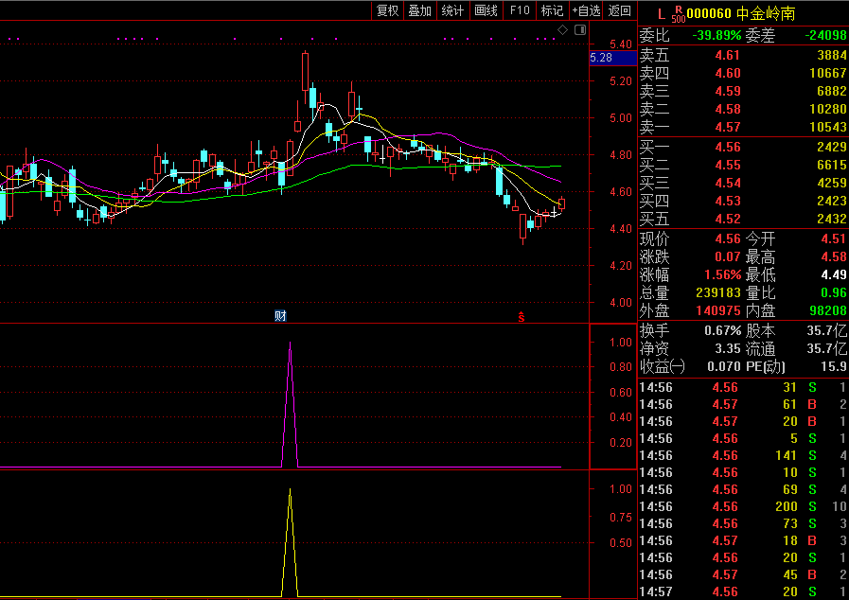
Task: Select the 买五 row at 4.52
Action: pyautogui.click(x=743, y=219)
